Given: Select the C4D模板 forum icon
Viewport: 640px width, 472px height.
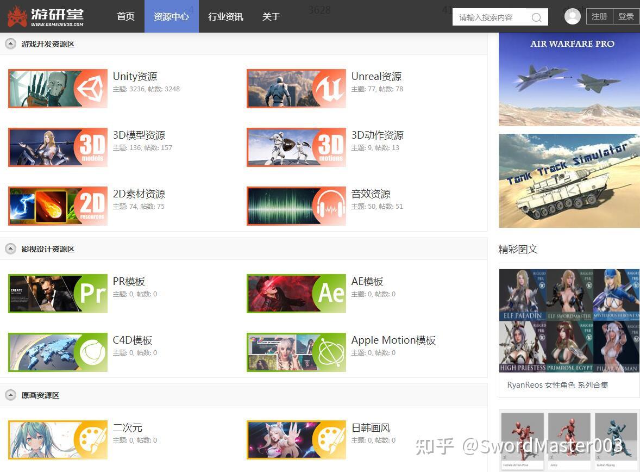Looking at the screenshot, I should click(57, 352).
